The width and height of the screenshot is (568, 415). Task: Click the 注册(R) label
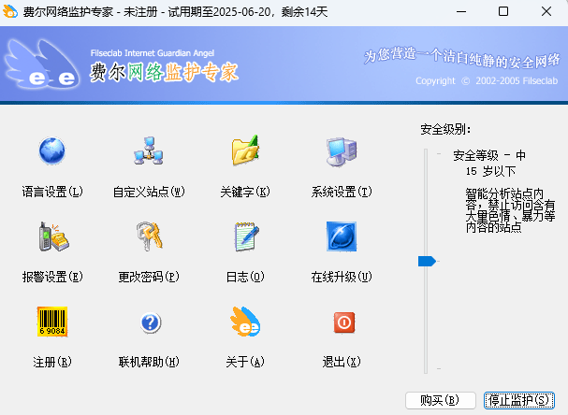(52, 362)
